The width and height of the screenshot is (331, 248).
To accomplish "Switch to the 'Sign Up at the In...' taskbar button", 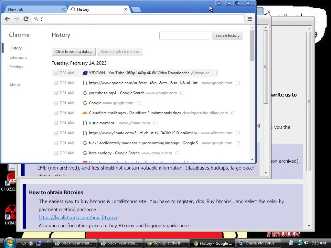I will coord(166,243).
